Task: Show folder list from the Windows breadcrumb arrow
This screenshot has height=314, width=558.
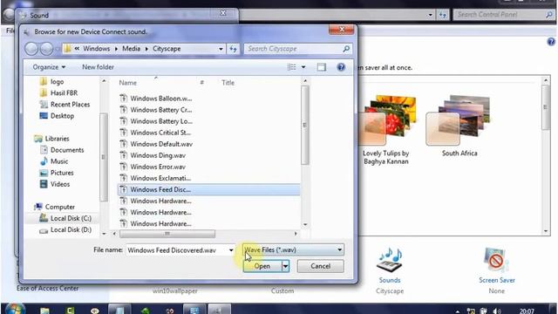Action: click(116, 49)
